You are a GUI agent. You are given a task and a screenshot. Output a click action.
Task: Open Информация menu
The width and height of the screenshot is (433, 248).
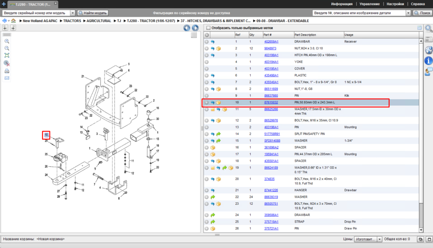342,4
